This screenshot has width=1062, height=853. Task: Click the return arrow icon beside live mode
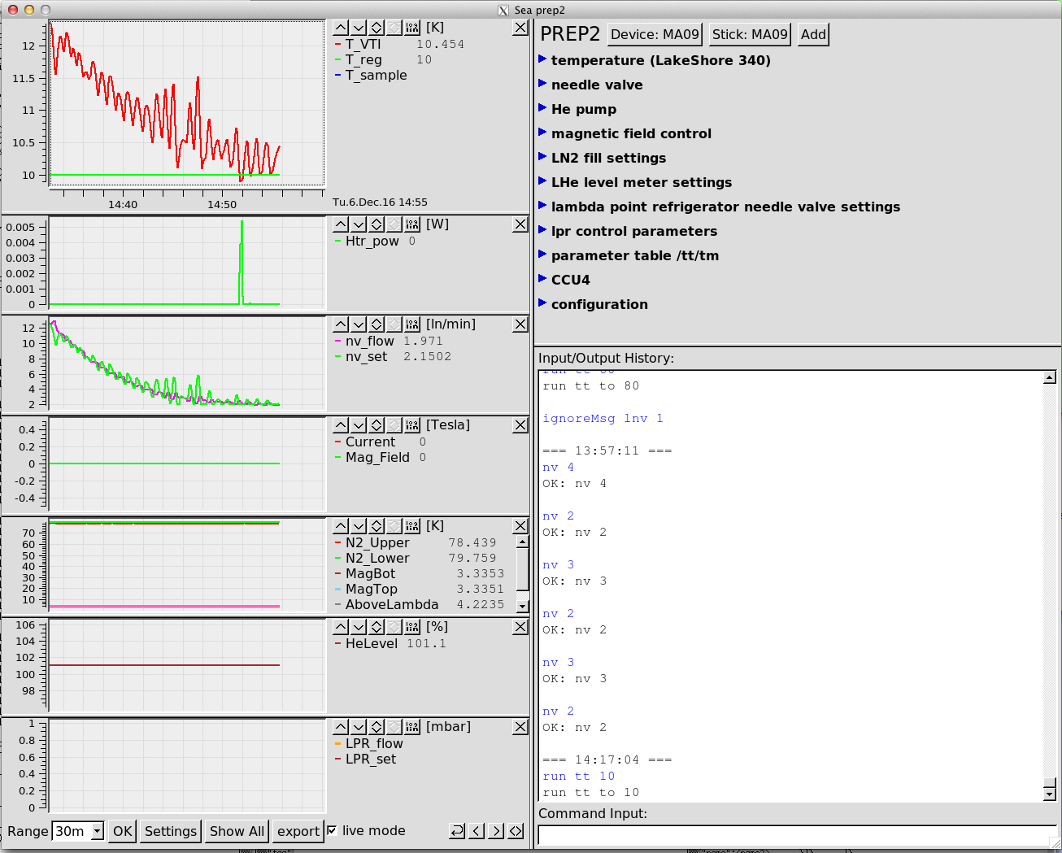coord(457,831)
